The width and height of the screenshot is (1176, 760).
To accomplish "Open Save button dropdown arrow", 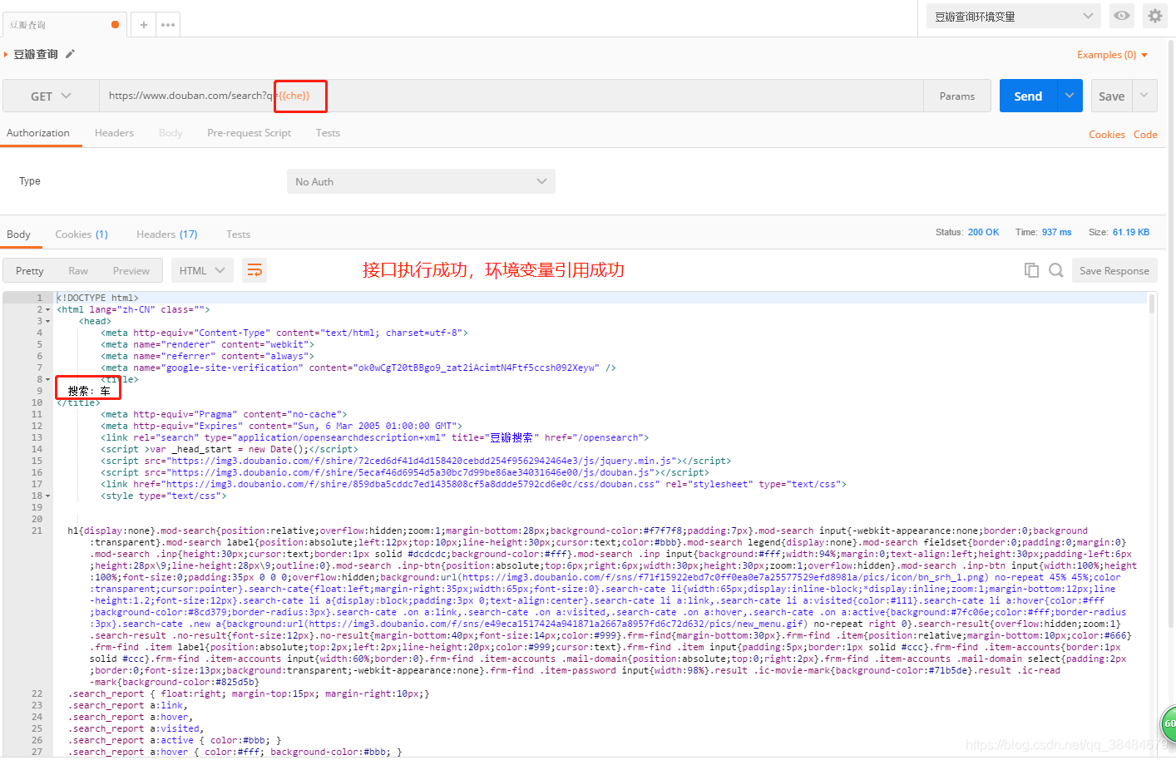I will [1144, 96].
